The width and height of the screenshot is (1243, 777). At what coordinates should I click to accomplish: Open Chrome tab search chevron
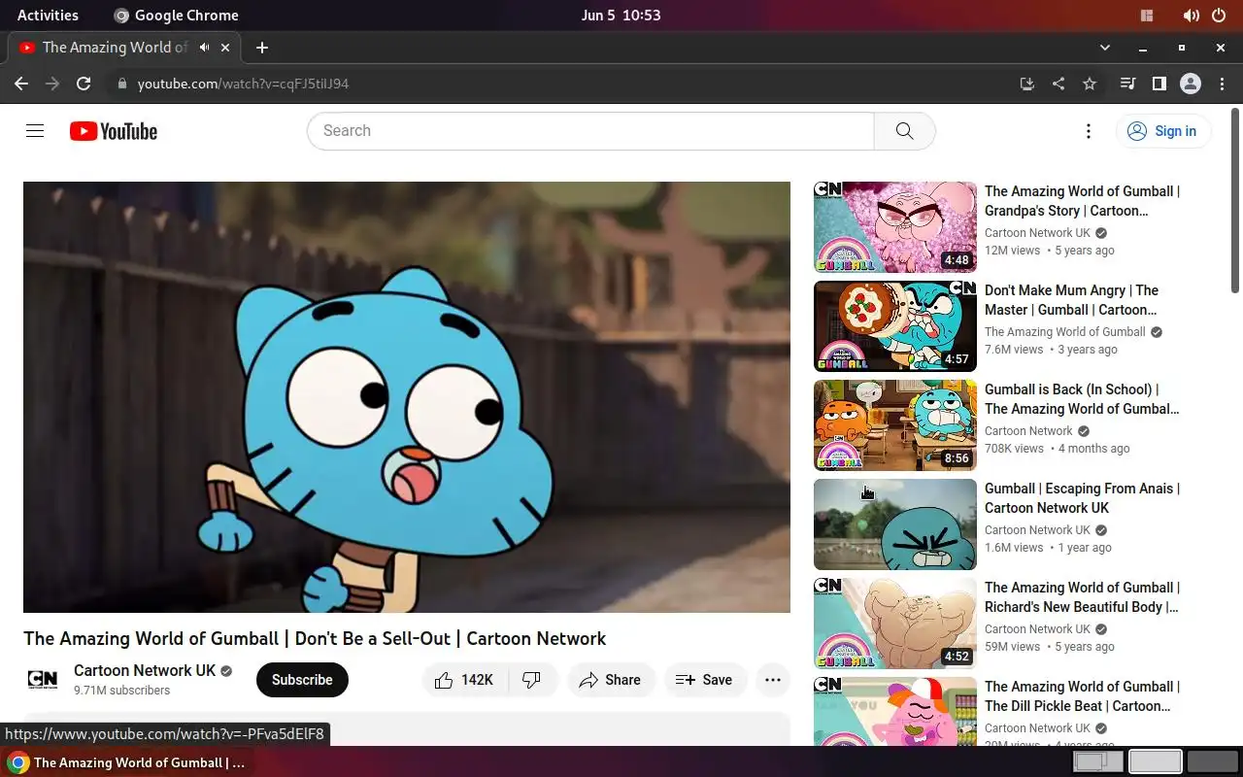1104,48
